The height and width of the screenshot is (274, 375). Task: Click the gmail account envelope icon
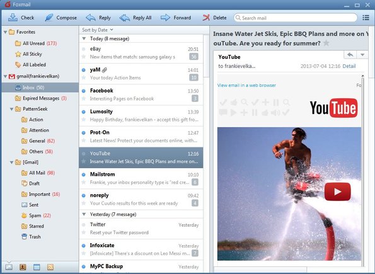tap(12, 76)
